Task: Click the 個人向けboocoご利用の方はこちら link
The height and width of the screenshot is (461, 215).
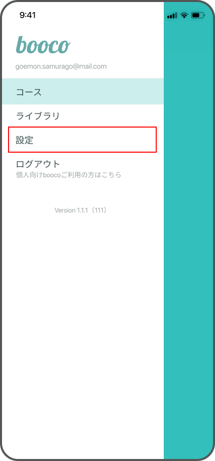Action: pyautogui.click(x=68, y=175)
